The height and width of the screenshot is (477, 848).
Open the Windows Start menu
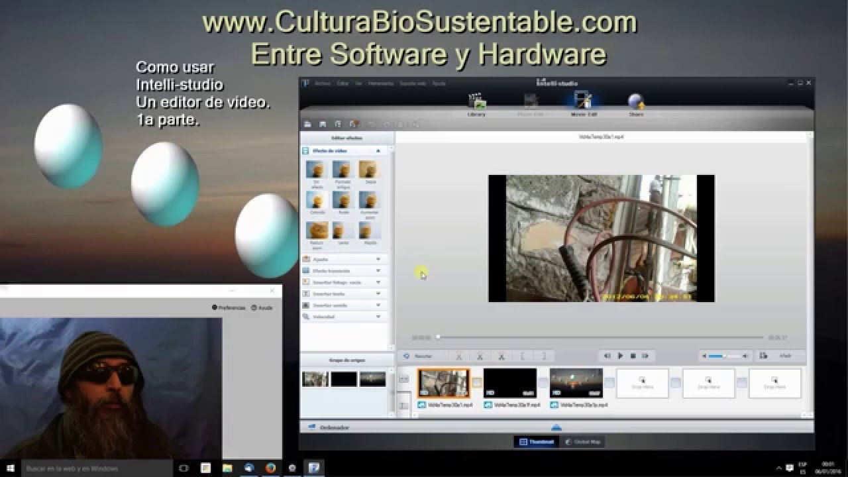point(11,468)
